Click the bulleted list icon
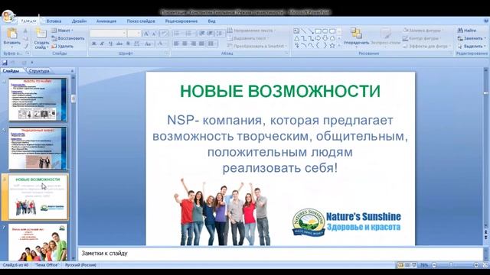The image size is (490, 275). click(x=177, y=34)
